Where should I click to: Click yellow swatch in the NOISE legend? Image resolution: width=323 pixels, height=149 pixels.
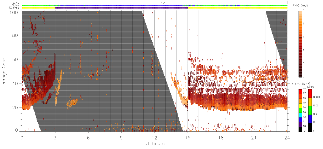pyautogui.click(x=310, y=102)
